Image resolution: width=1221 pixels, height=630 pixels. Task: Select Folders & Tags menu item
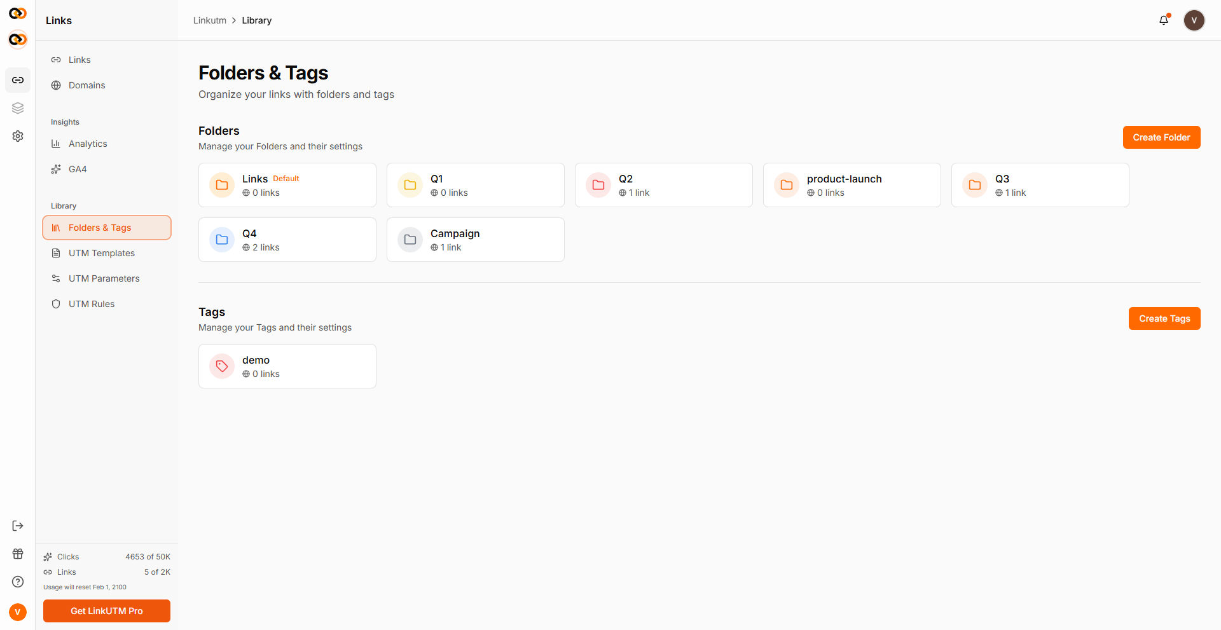pyautogui.click(x=107, y=228)
